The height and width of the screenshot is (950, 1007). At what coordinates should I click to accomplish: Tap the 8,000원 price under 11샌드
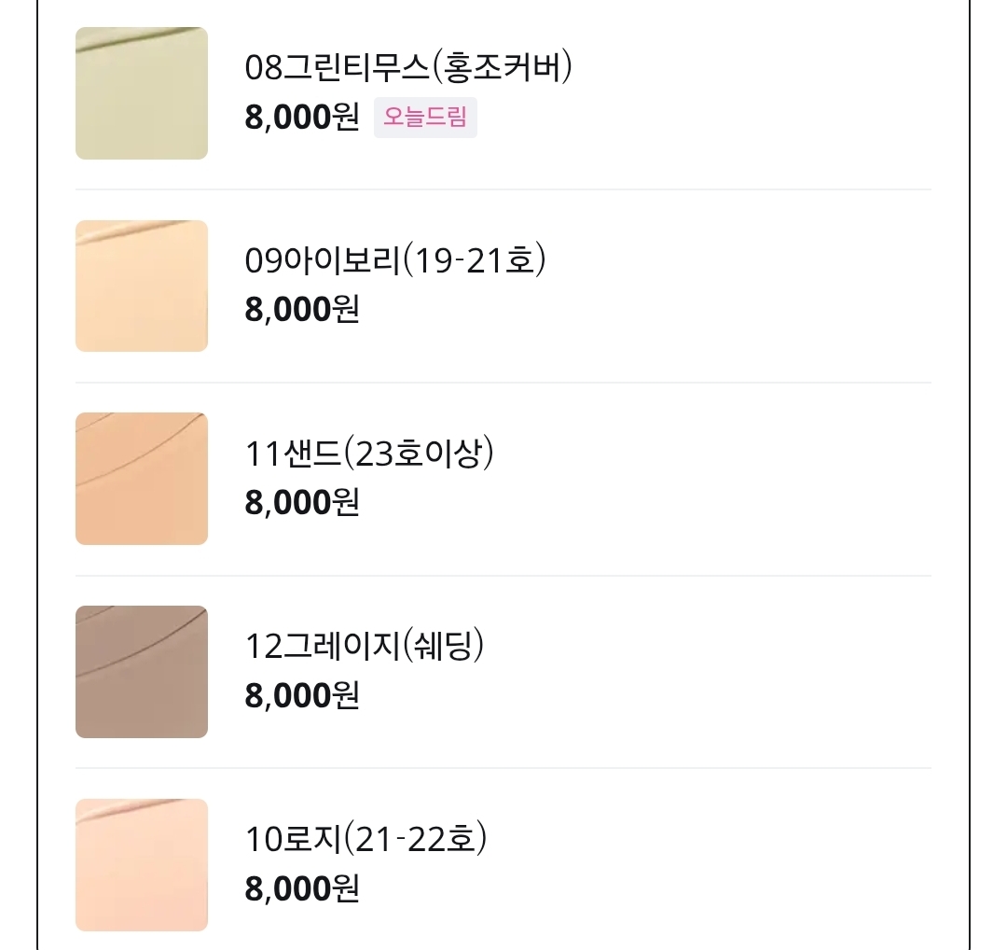point(301,503)
